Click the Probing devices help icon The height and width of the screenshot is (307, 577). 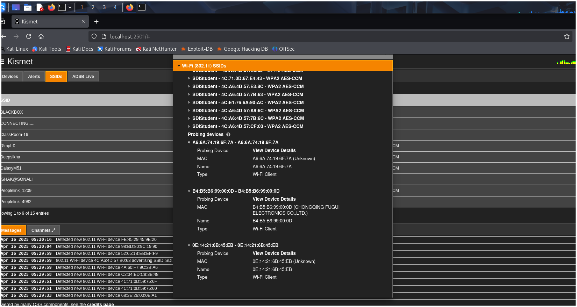tap(228, 135)
